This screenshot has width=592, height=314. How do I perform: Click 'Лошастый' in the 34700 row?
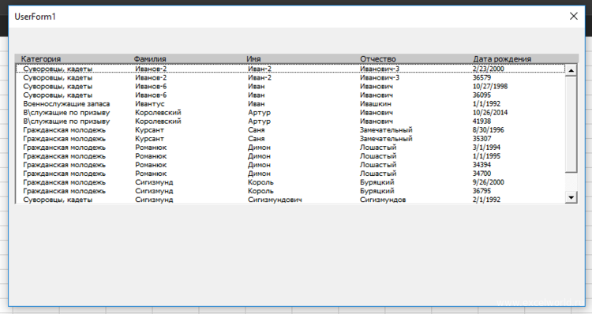click(x=378, y=174)
